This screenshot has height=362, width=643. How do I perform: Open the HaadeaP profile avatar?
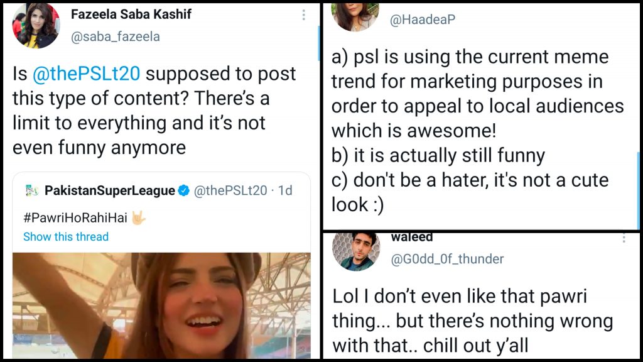point(355,16)
